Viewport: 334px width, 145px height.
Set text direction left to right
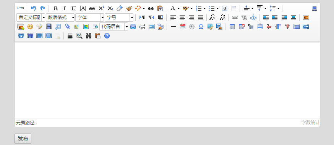tap(142, 18)
